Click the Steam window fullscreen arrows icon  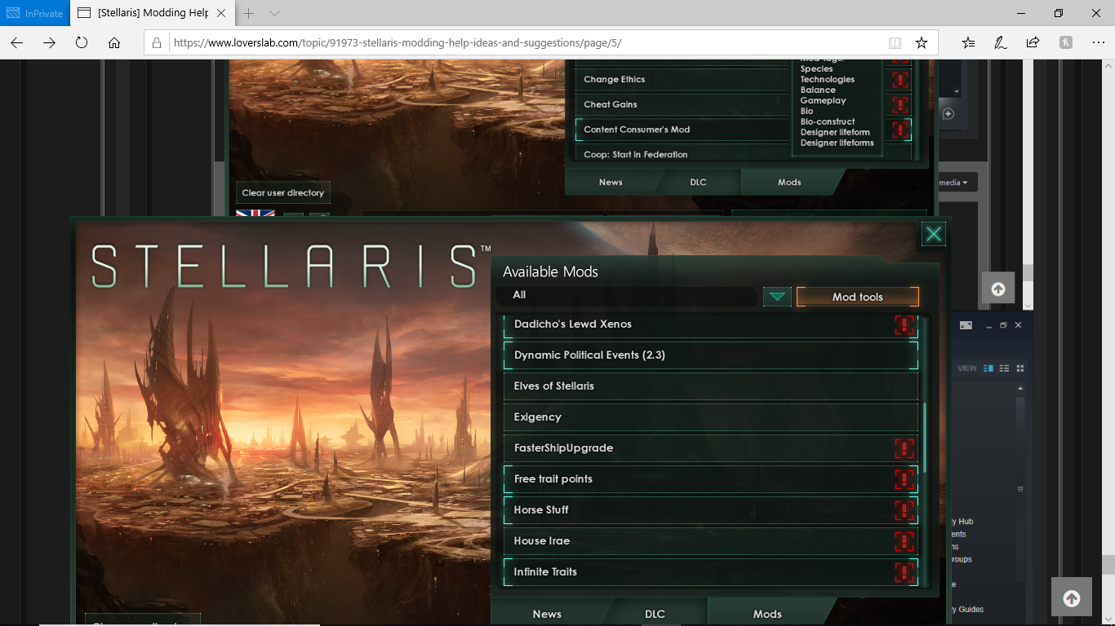(x=966, y=325)
